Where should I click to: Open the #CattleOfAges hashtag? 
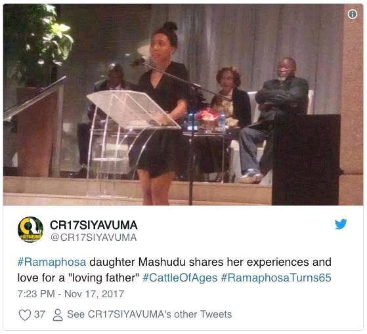coord(180,278)
